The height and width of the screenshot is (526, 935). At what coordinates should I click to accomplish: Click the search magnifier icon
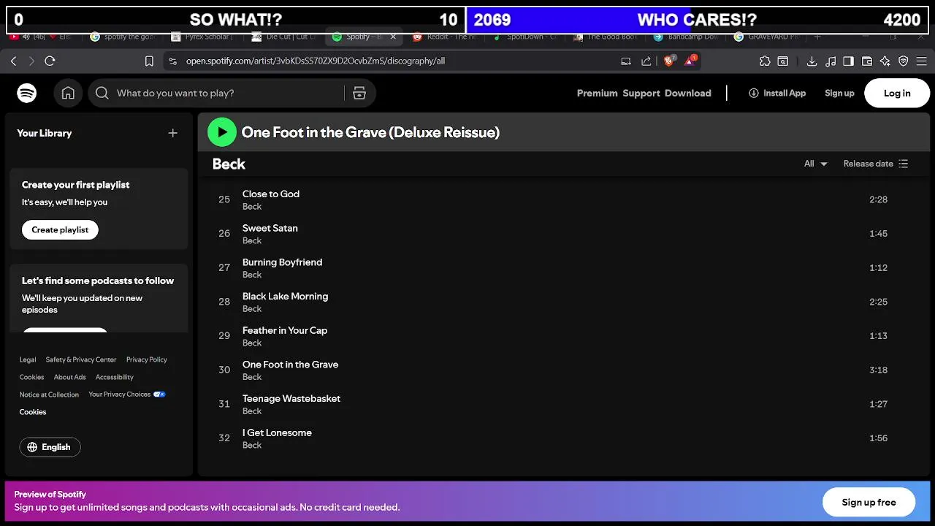102,93
